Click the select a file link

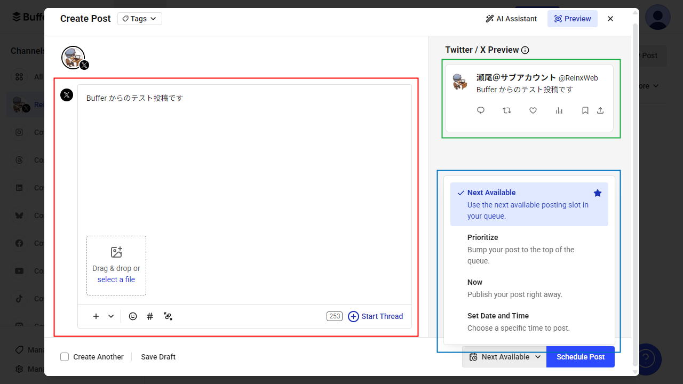coord(116,279)
